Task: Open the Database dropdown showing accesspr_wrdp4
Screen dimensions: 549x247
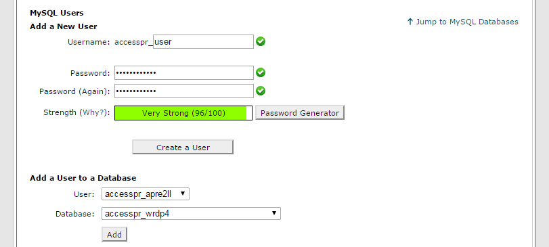Action: pos(191,213)
